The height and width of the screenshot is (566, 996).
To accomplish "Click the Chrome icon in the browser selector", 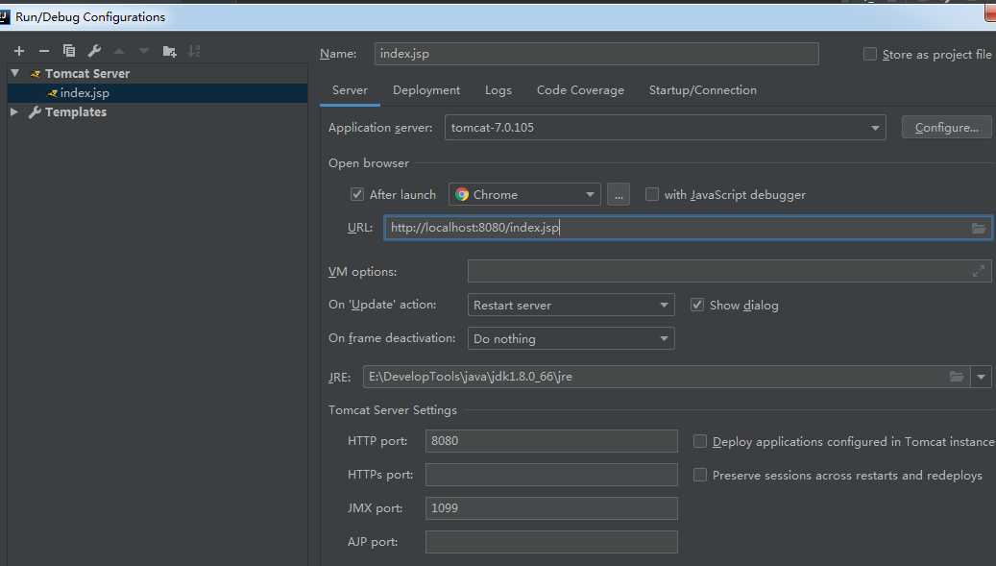I will (x=462, y=194).
